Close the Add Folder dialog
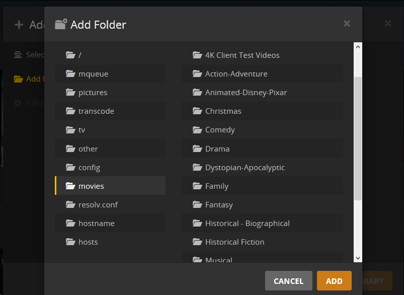 pos(347,24)
